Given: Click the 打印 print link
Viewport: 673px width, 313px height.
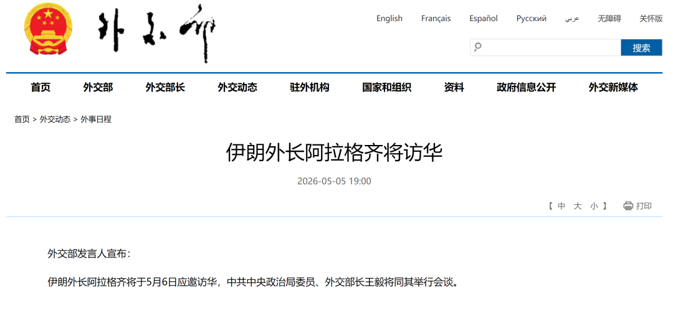Looking at the screenshot, I should 644,206.
